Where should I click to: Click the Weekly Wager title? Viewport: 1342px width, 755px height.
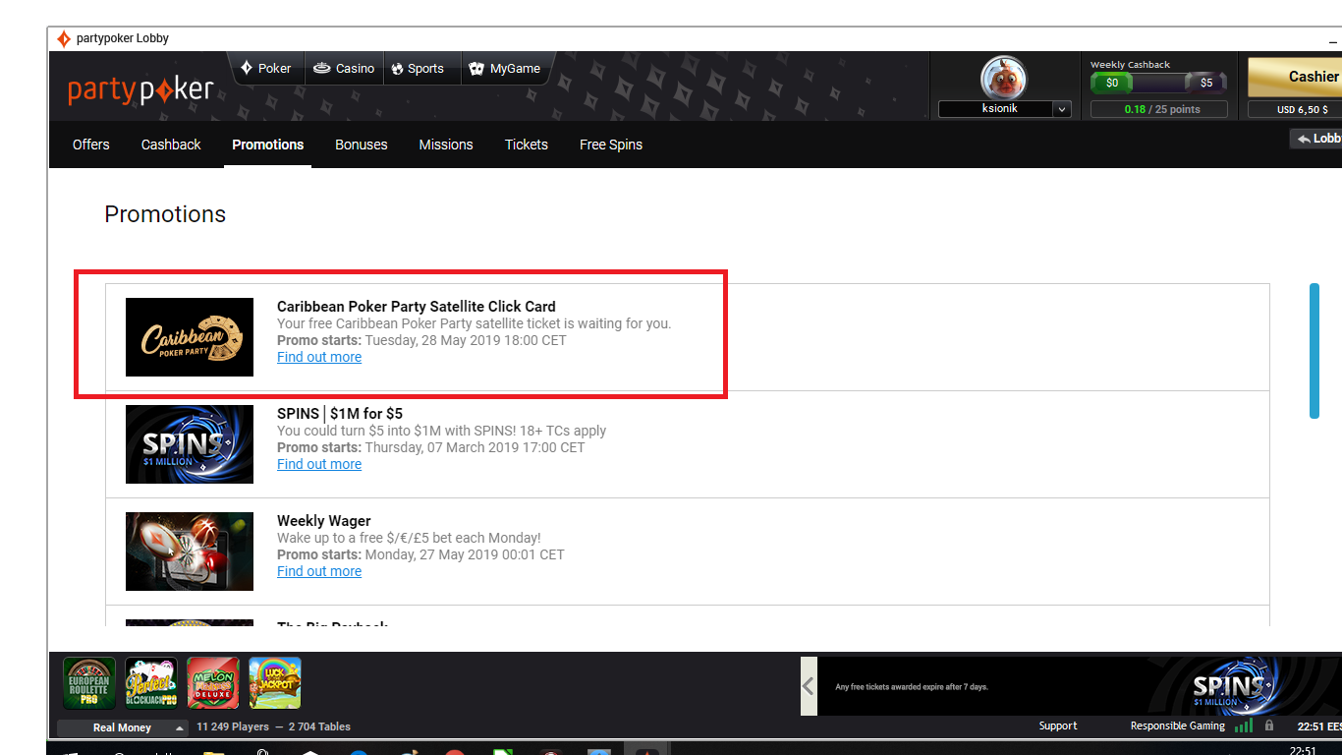(324, 521)
